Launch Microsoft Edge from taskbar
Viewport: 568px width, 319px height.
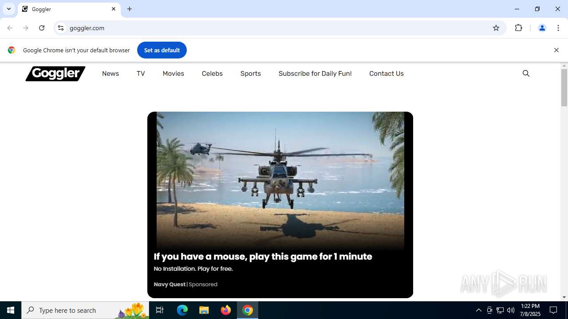click(182, 310)
